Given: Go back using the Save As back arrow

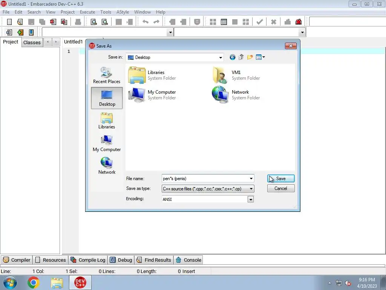Looking at the screenshot, I should point(232,57).
